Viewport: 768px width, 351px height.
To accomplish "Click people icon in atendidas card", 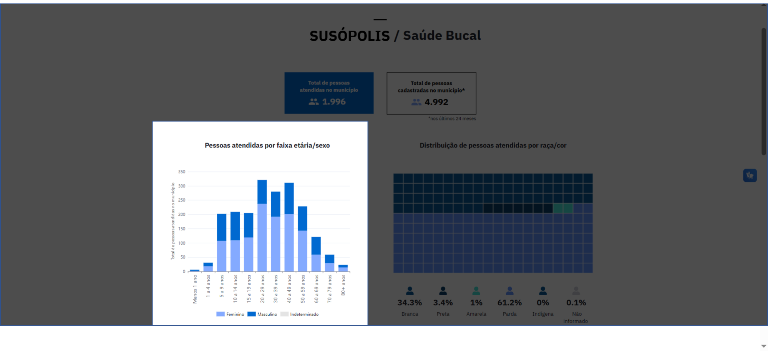I will click(314, 102).
